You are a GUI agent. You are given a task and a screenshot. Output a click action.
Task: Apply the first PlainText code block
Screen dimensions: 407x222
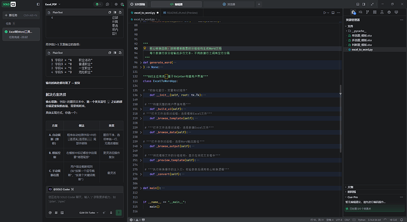[120, 12]
